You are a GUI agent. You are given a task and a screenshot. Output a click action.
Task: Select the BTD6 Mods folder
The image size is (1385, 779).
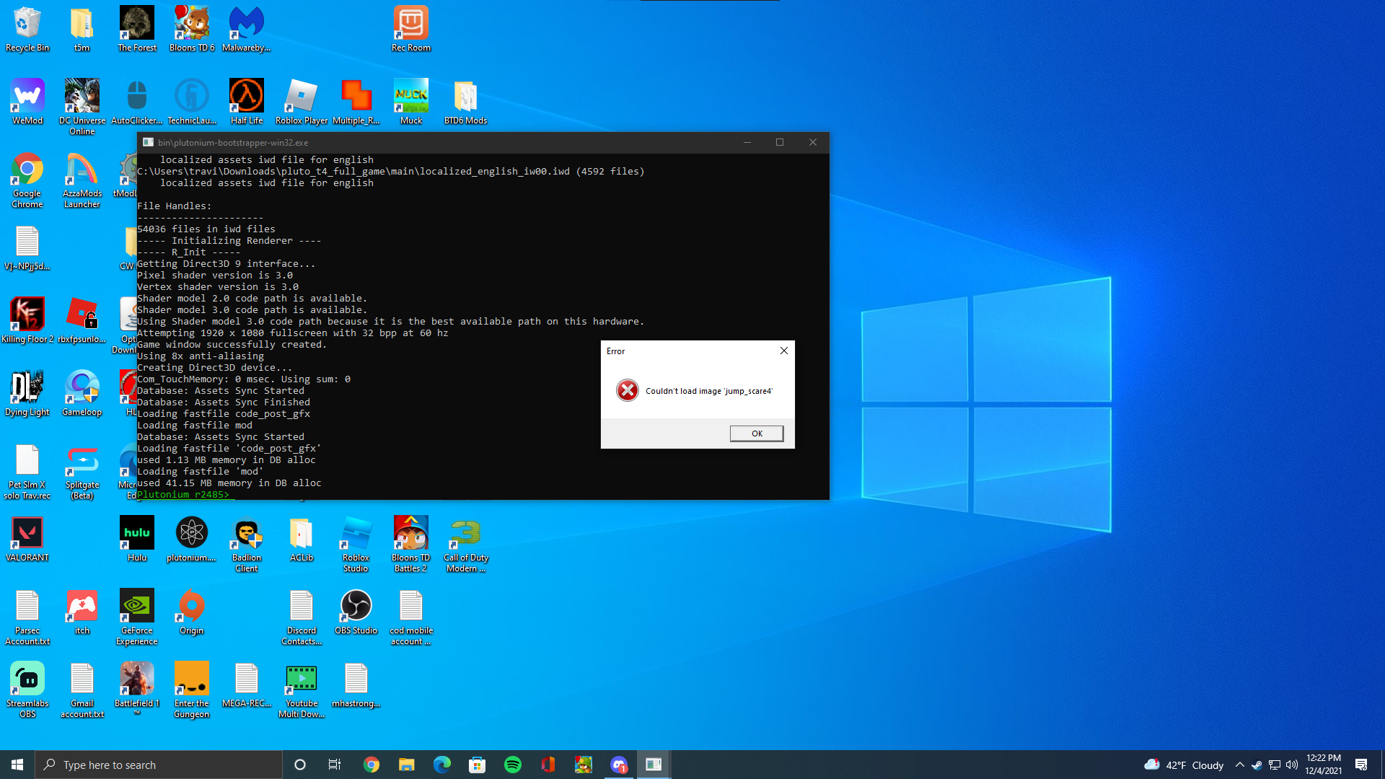[466, 102]
